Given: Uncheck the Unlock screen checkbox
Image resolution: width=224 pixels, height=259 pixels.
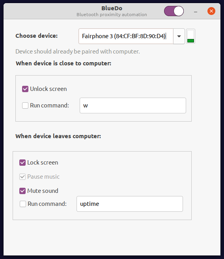Looking at the screenshot, I should point(25,89).
